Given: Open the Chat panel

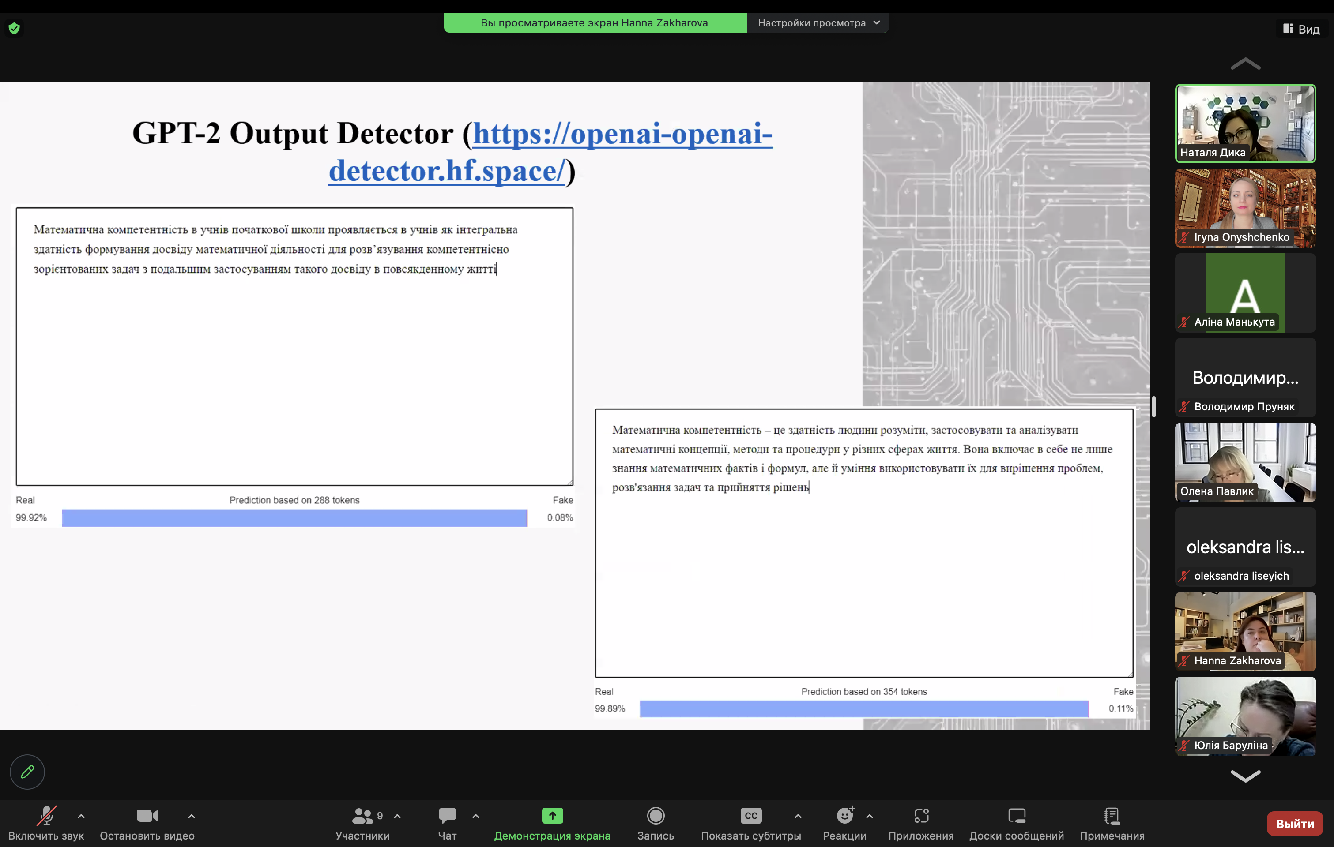Looking at the screenshot, I should (x=447, y=816).
